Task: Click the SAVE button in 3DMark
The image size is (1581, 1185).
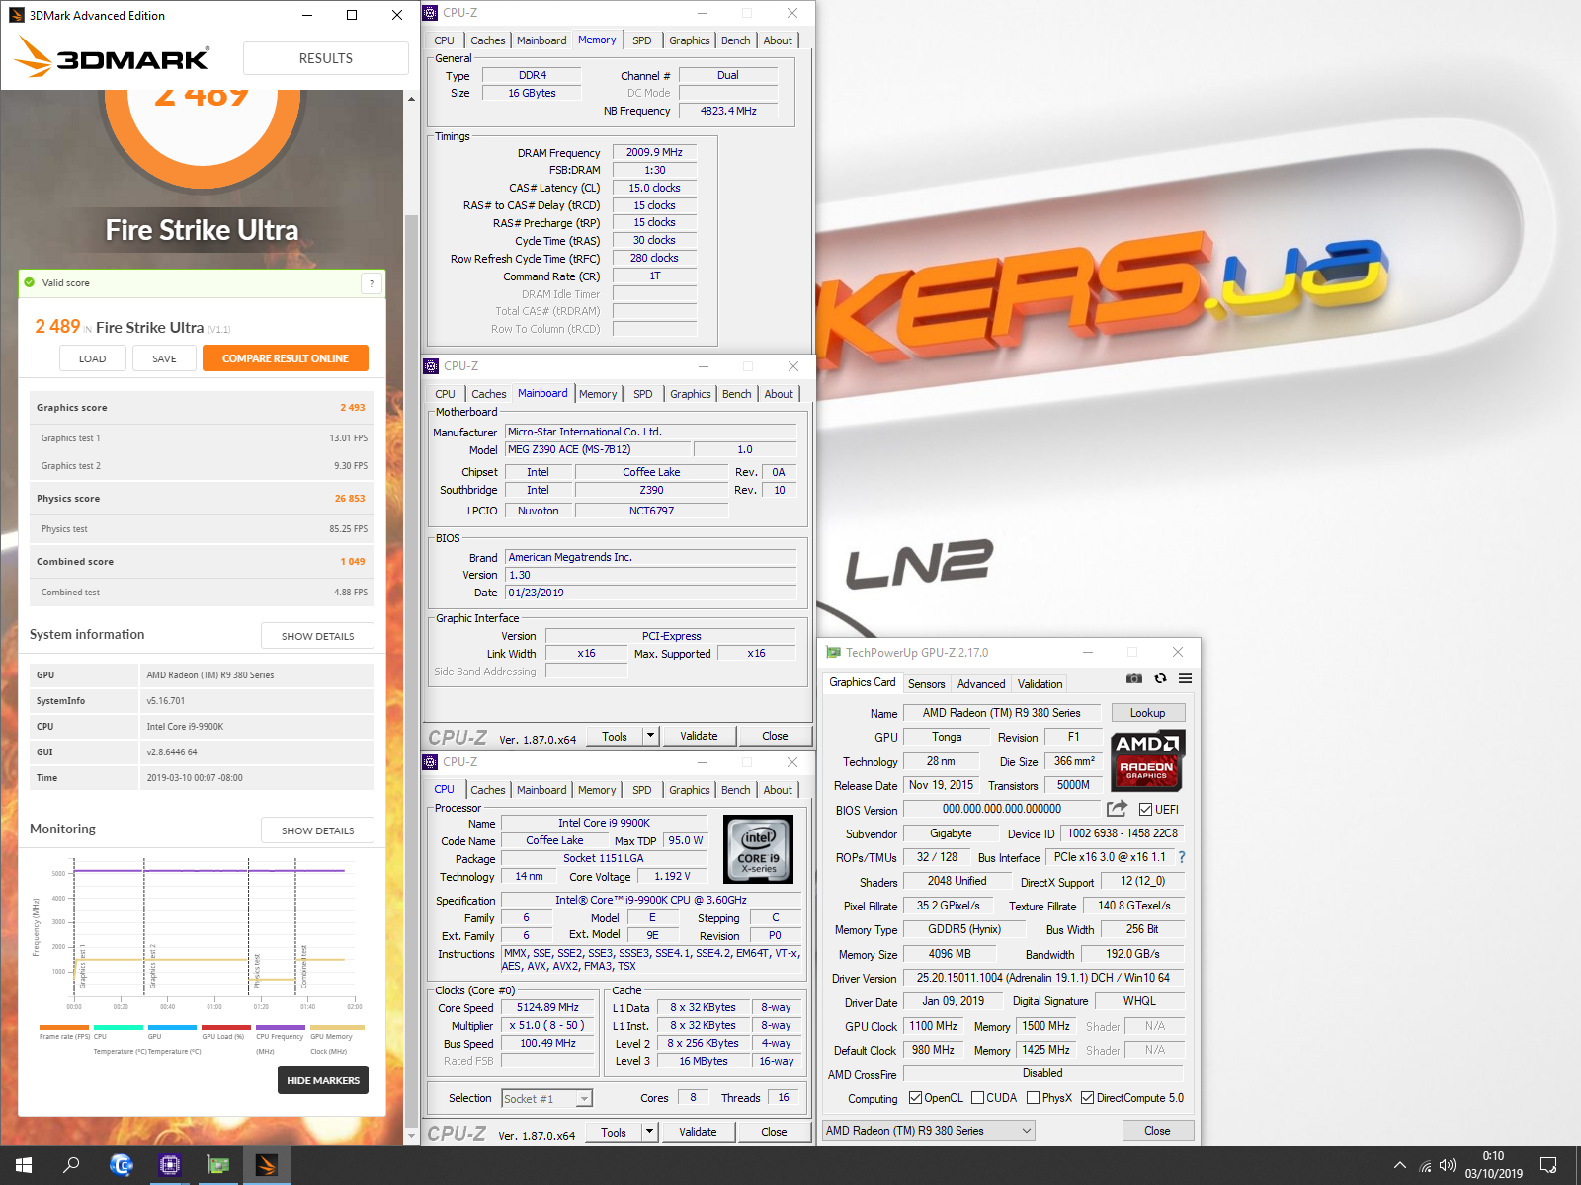Action: tap(164, 358)
